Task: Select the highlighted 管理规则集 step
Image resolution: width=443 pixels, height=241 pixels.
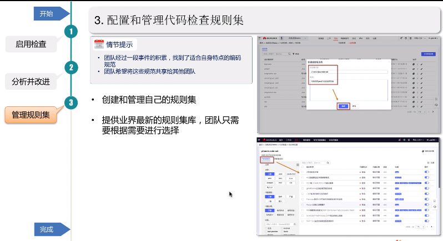Action: pos(31,115)
